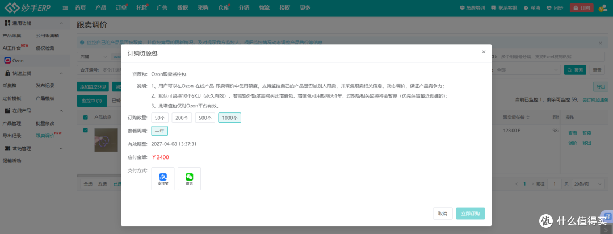613x234 pixels.
Task: Click 暂停 in the operations column
Action: 587,133
